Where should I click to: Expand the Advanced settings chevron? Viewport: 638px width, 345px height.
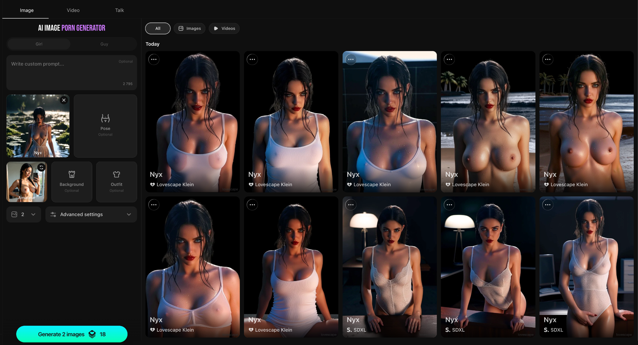129,214
